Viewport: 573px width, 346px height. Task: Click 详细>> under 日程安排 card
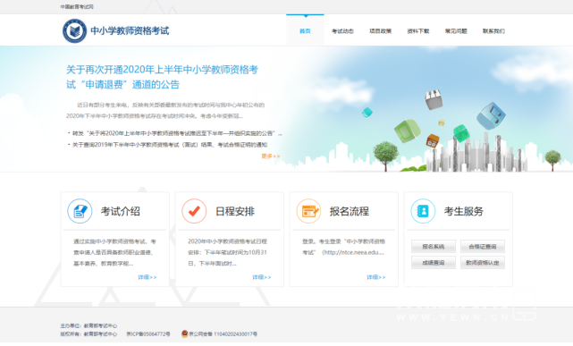262,277
